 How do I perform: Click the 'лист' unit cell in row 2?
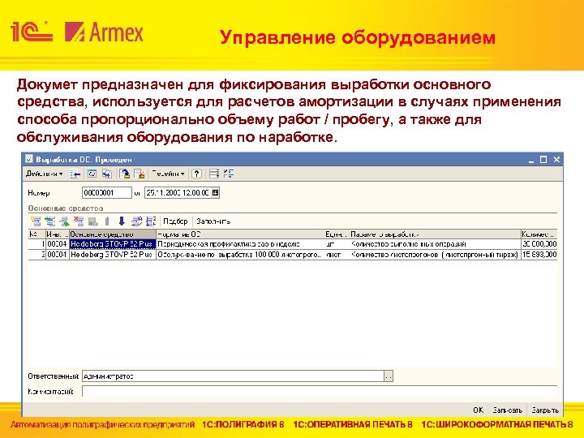[x=337, y=255]
